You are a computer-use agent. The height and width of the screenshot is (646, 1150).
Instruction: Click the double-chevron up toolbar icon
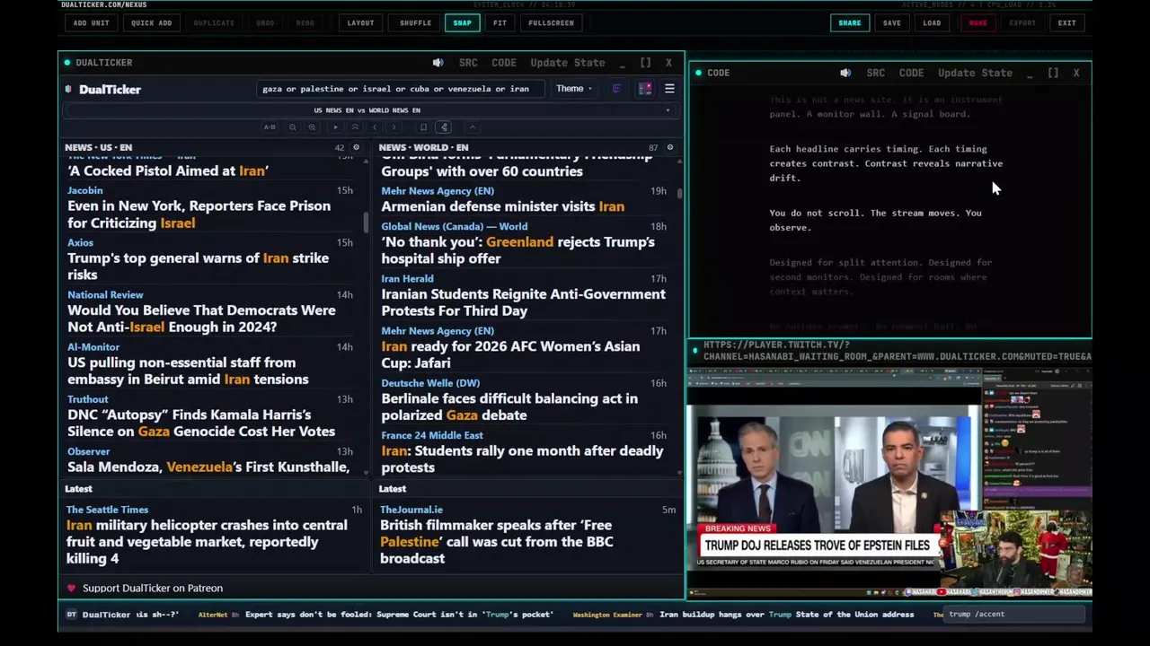(355, 127)
